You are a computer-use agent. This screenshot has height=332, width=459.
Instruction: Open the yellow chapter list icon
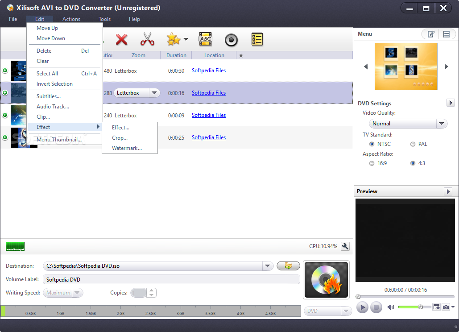click(257, 39)
